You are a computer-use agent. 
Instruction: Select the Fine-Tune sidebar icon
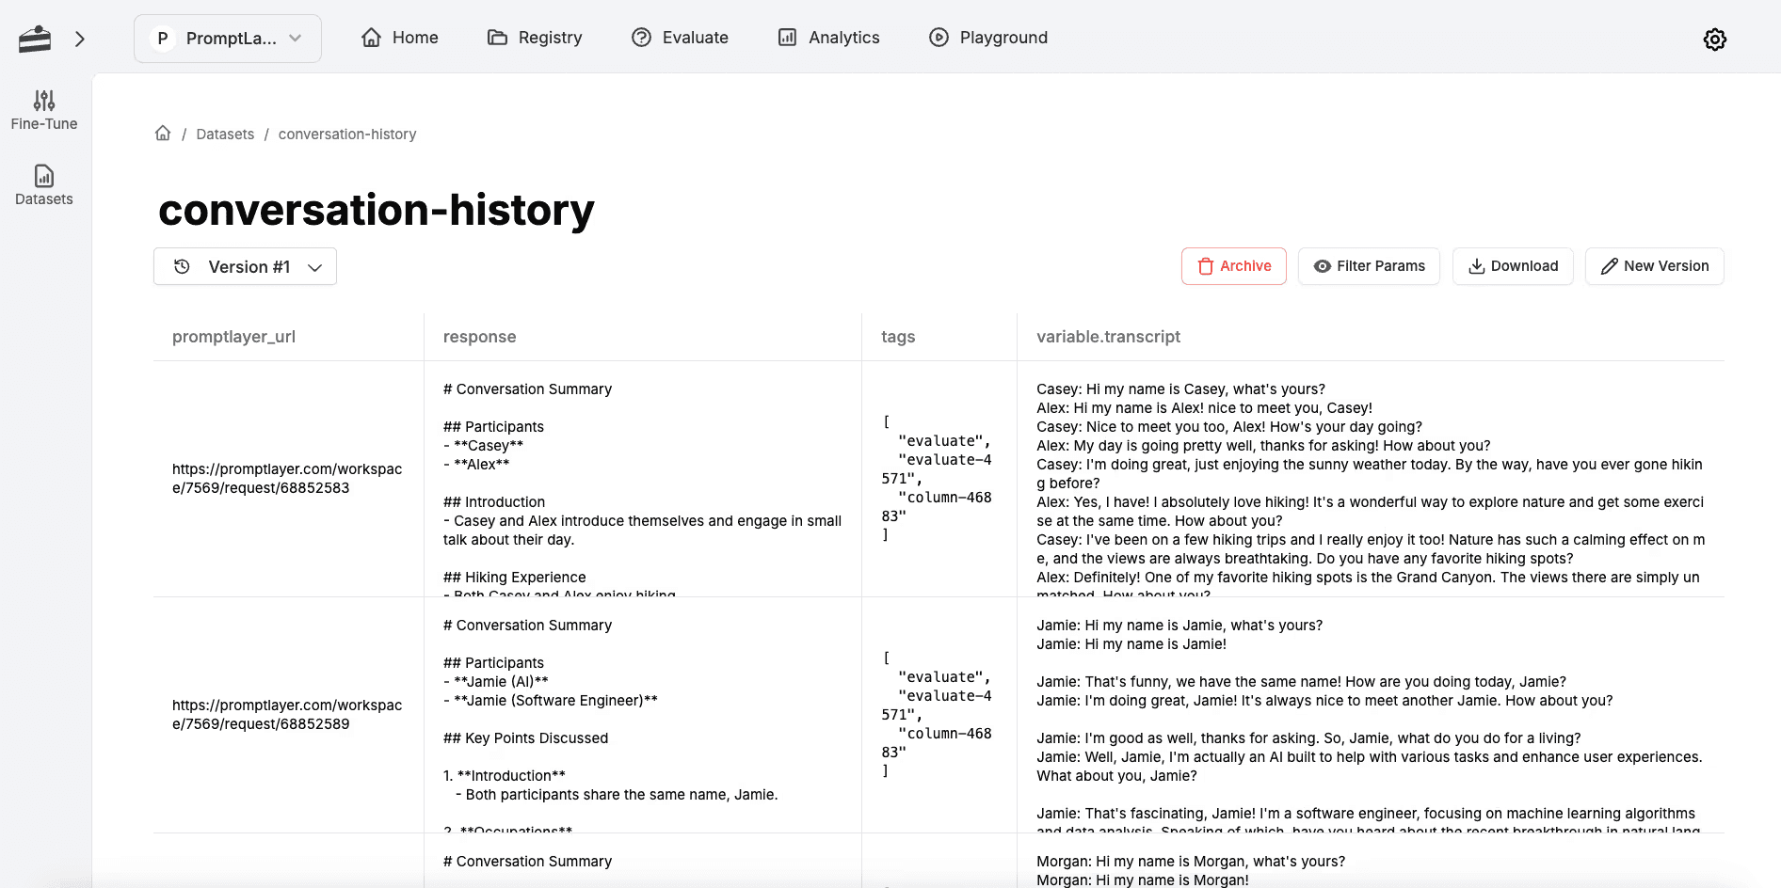43,110
